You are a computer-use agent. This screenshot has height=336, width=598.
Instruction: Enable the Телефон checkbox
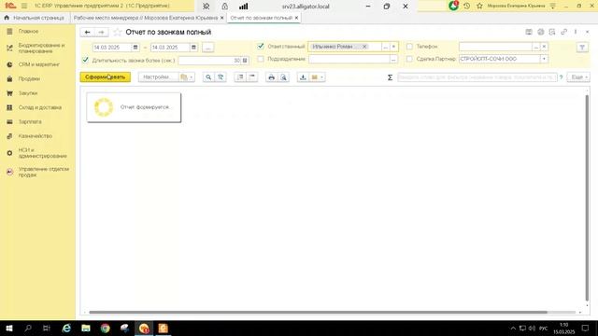coord(409,47)
